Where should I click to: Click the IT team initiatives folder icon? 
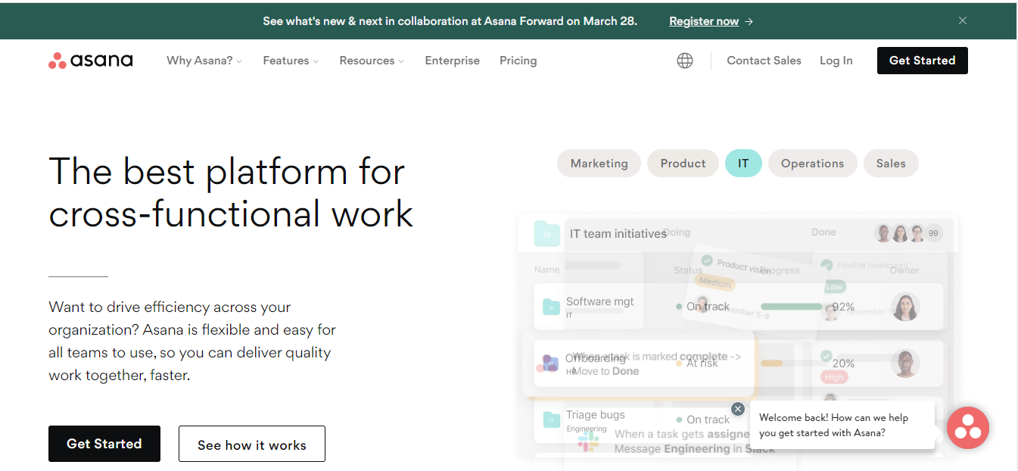point(546,233)
